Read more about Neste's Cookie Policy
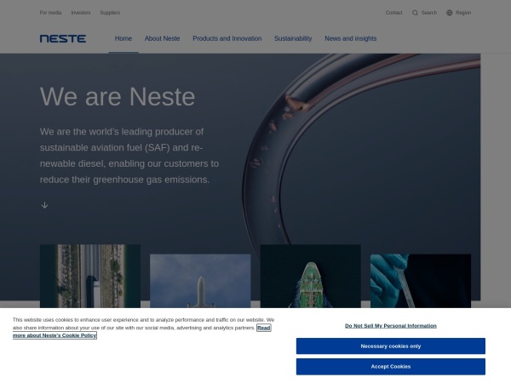This screenshot has width=511, height=383. pyautogui.click(x=55, y=335)
